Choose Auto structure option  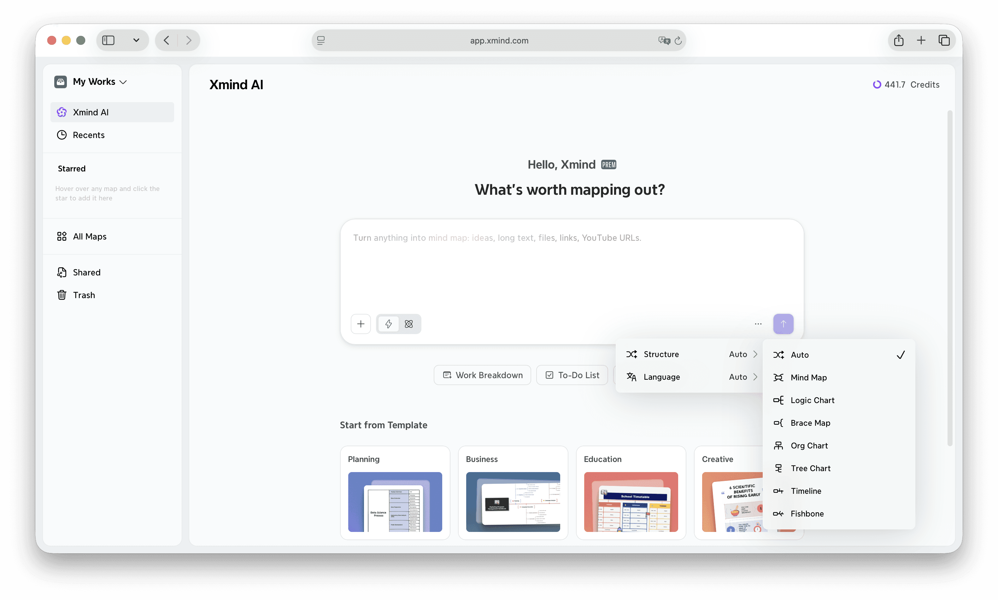tap(838, 355)
